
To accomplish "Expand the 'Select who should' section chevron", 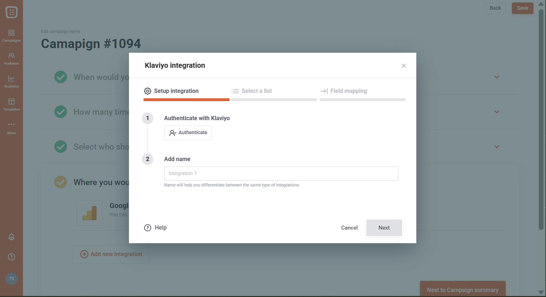I will coord(497,147).
